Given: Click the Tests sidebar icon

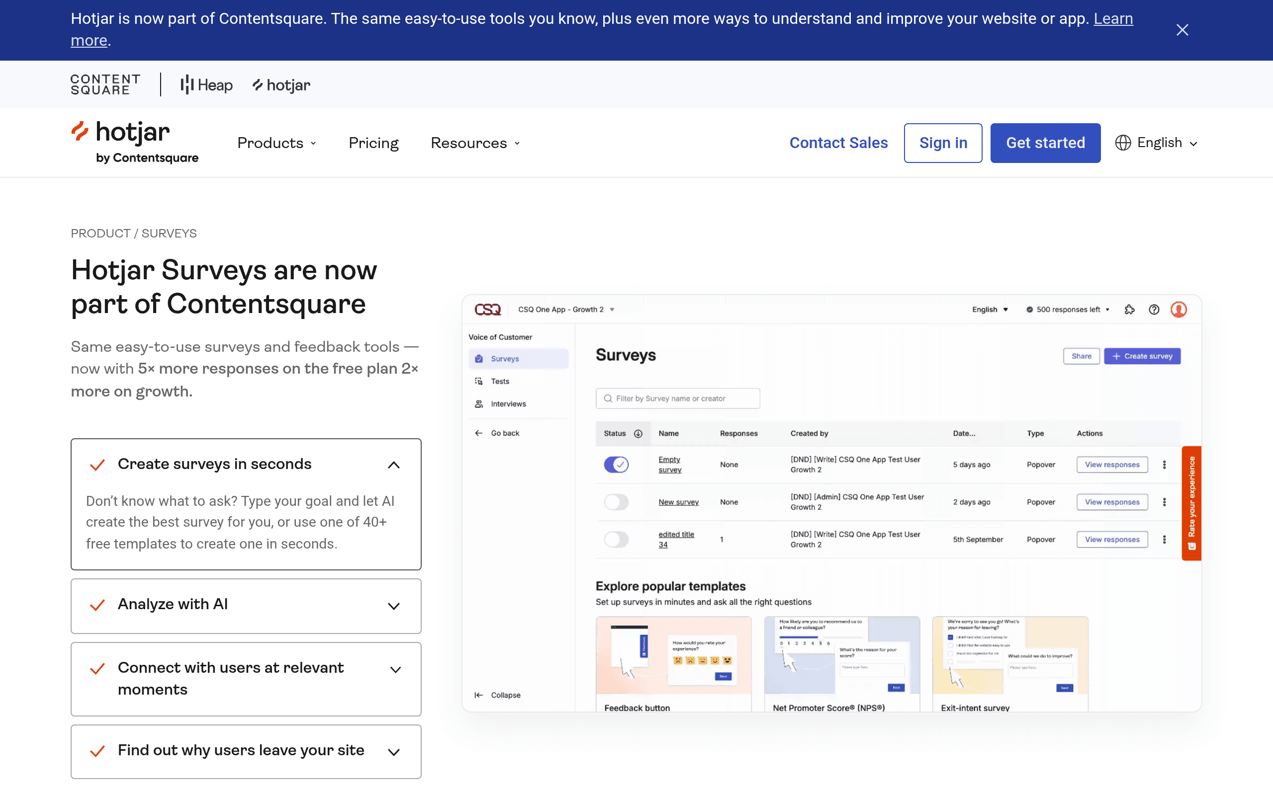Looking at the screenshot, I should coord(479,381).
